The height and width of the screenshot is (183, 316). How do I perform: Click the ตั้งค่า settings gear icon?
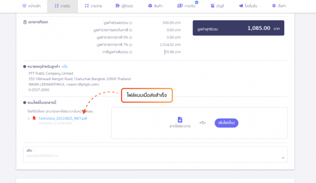coord(274,6)
